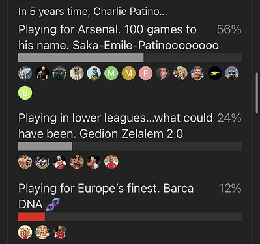The width and height of the screenshot is (260, 244).
Task: Click the pink 'P' voter avatar
Action: (x=146, y=74)
